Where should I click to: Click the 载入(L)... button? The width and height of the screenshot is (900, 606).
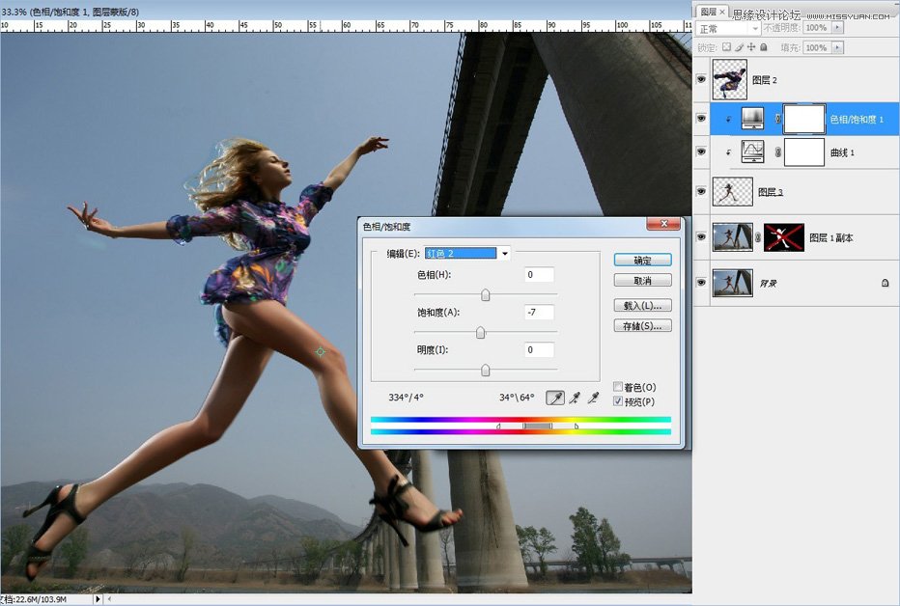[642, 306]
